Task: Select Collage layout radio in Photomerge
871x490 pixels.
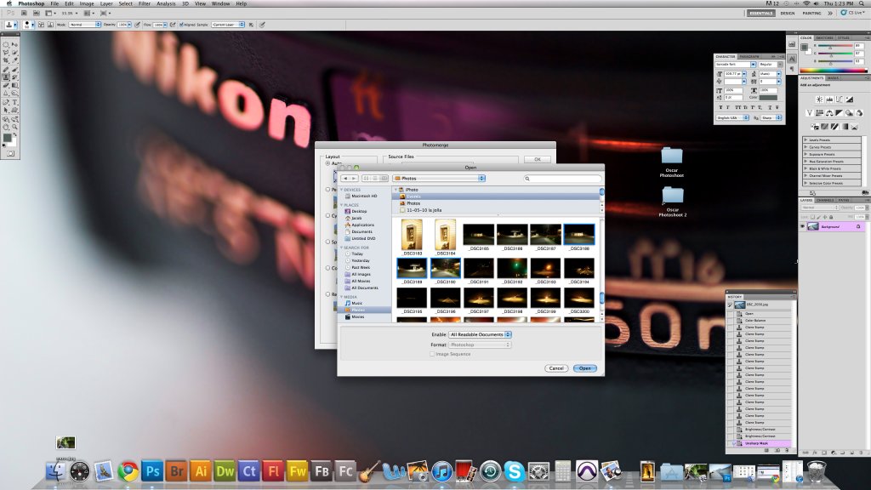Action: coord(327,268)
